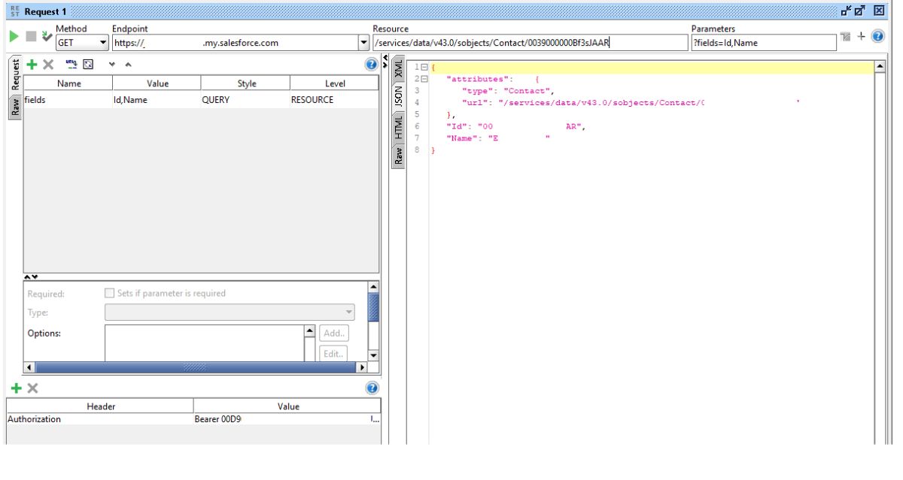Click the "type": "Contact" line in the response
This screenshot has width=903, height=480.
(x=508, y=91)
